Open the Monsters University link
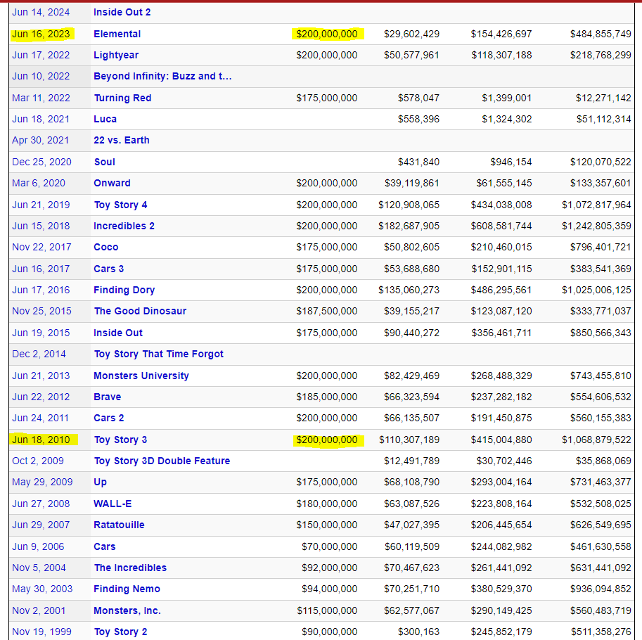 coord(141,376)
